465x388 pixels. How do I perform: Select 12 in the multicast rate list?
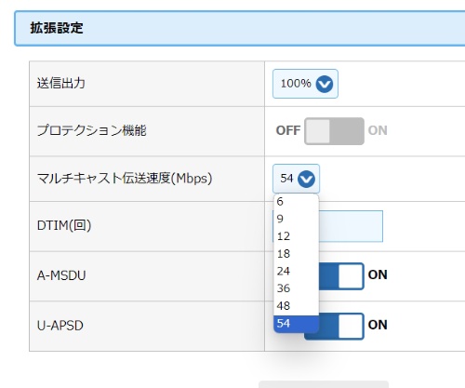tap(296, 236)
